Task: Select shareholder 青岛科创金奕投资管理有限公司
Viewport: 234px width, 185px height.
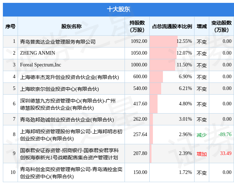Action: point(71,173)
